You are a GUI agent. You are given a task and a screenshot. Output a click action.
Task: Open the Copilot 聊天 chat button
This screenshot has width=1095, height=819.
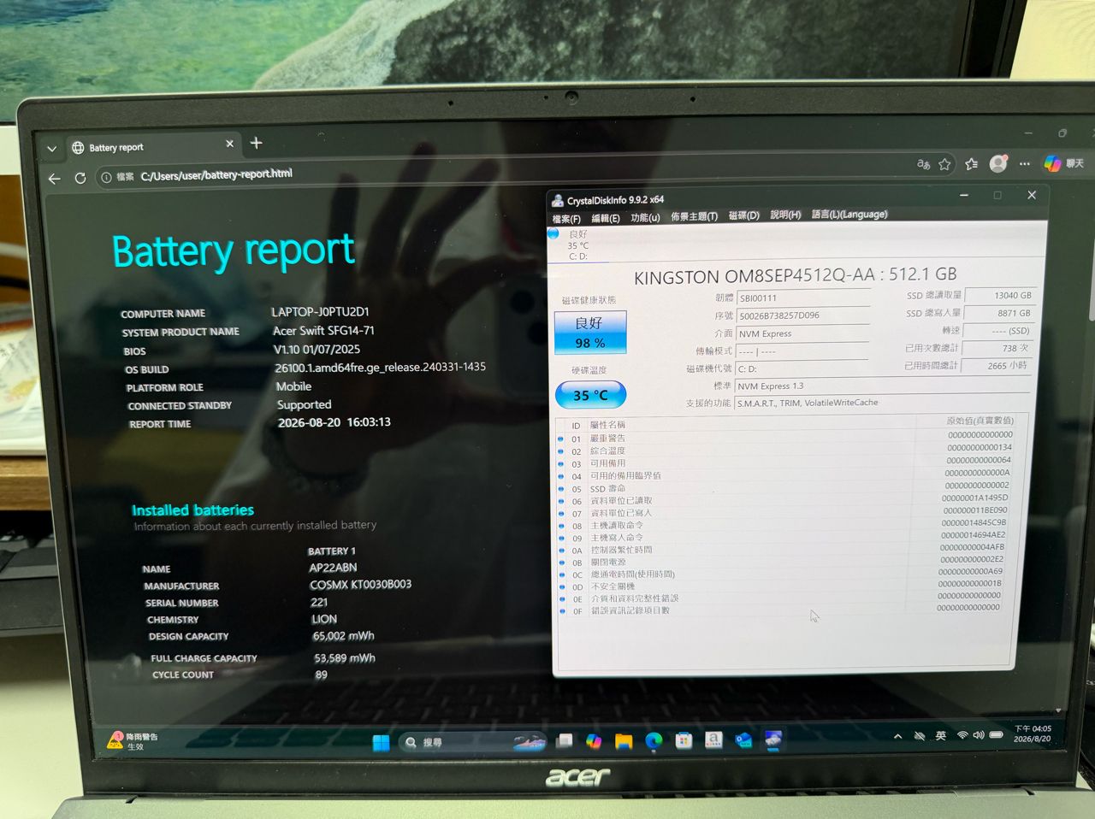pos(1063,162)
